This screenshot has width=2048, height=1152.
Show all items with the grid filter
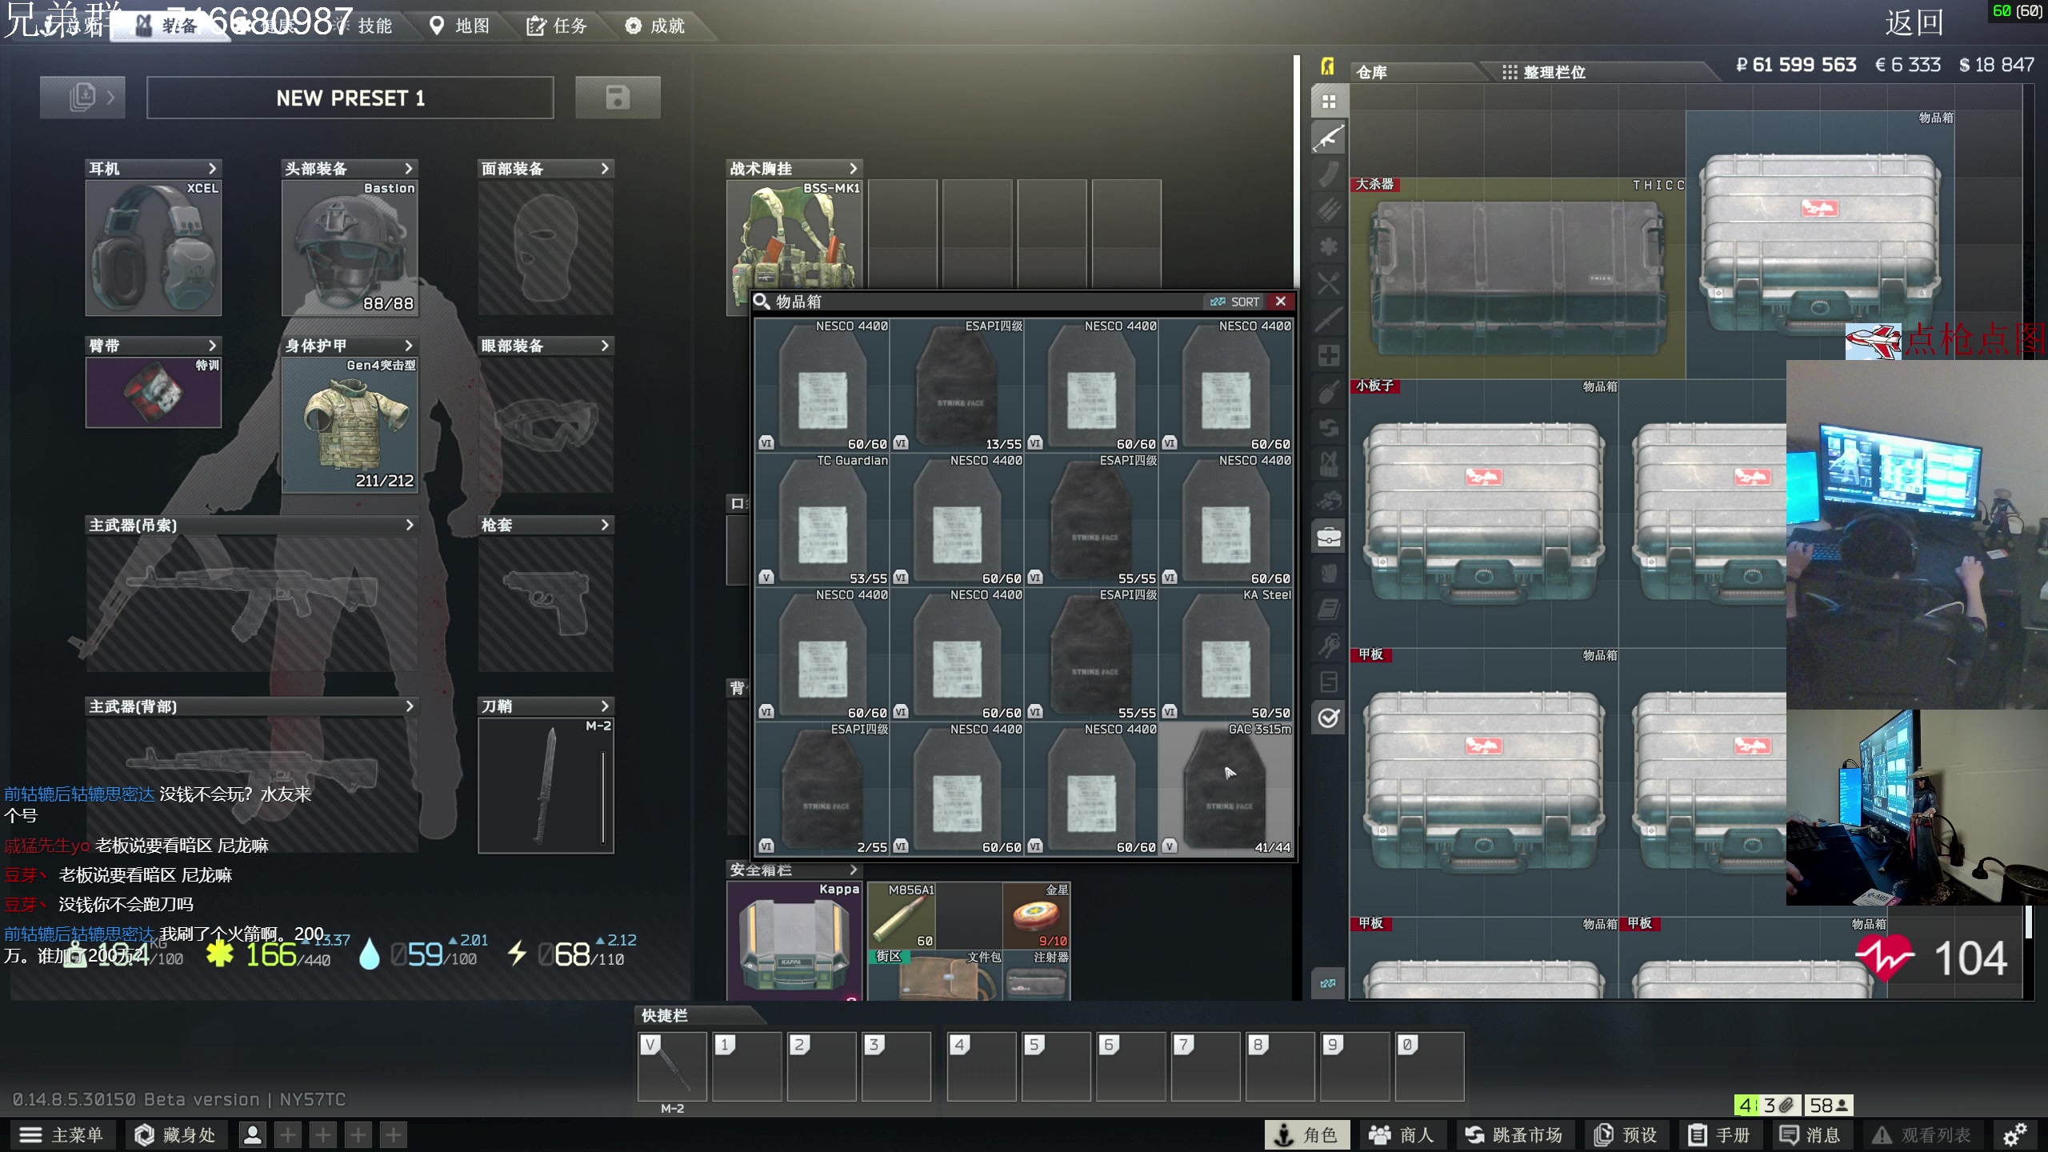[1329, 102]
